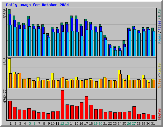
Task: Click day label 31 on x-axis
Action: click(153, 124)
